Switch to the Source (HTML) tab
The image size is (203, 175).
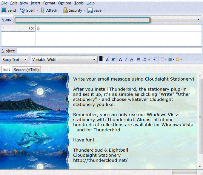click(x=26, y=70)
